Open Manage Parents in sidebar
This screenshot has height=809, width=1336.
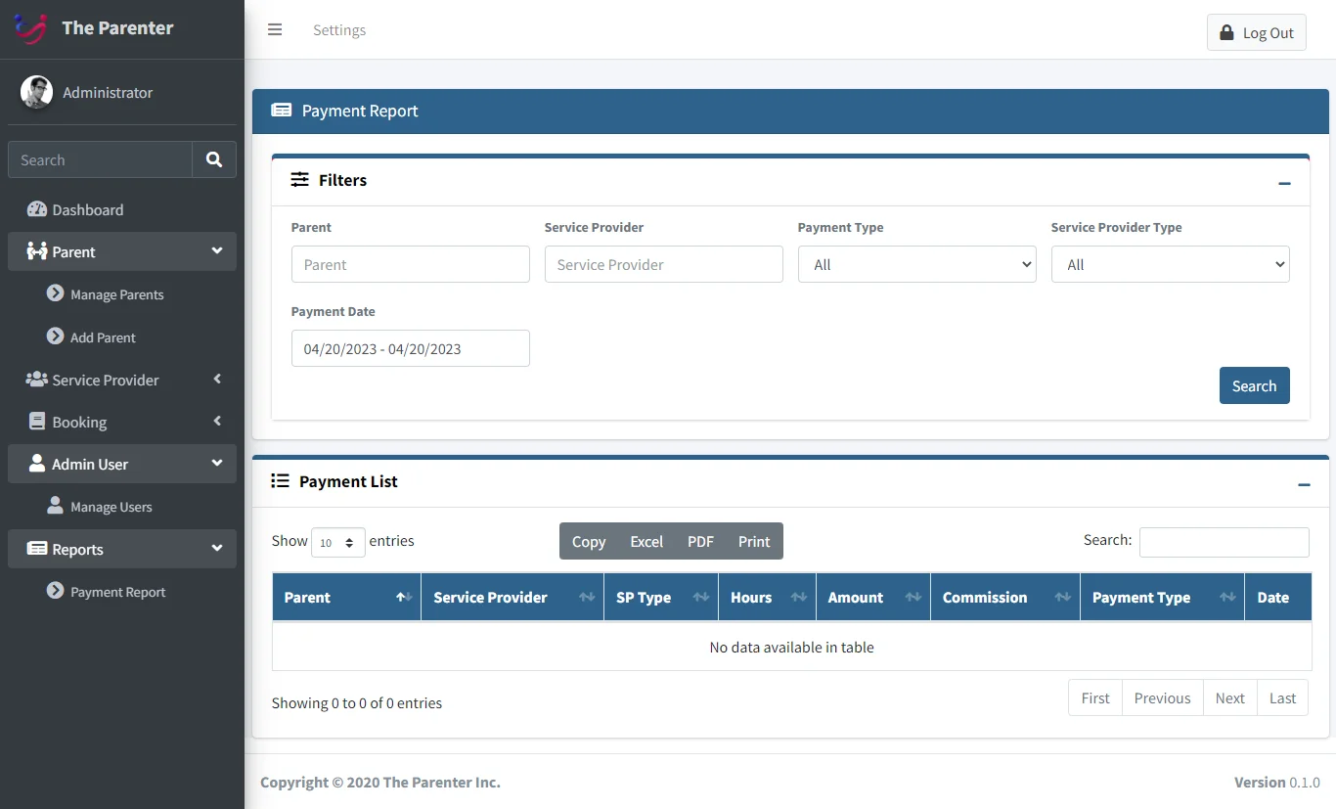[x=116, y=294]
